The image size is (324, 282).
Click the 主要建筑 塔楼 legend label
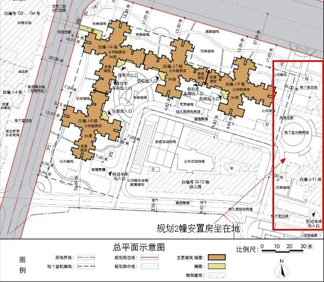click(191, 258)
